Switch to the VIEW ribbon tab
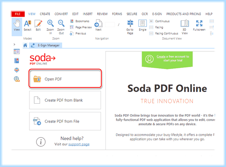 (32, 14)
